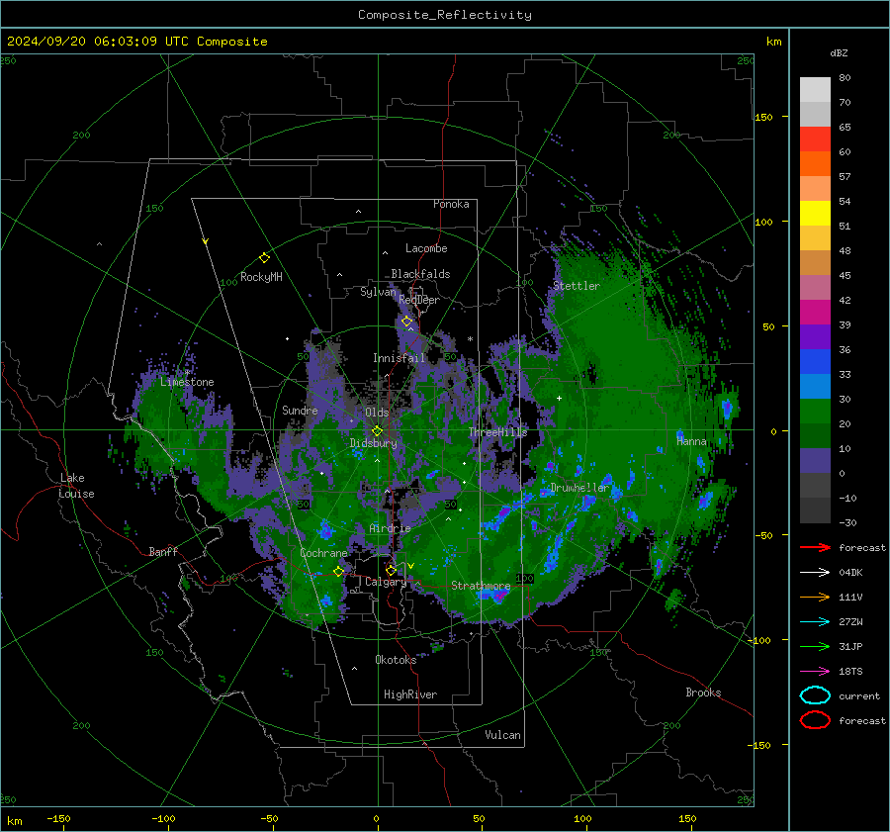Click the Ponoka city label
This screenshot has height=832, width=890.
(451, 204)
